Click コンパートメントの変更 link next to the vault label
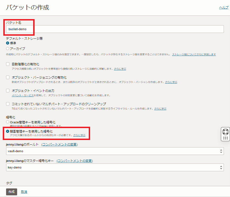 click(x=59, y=144)
